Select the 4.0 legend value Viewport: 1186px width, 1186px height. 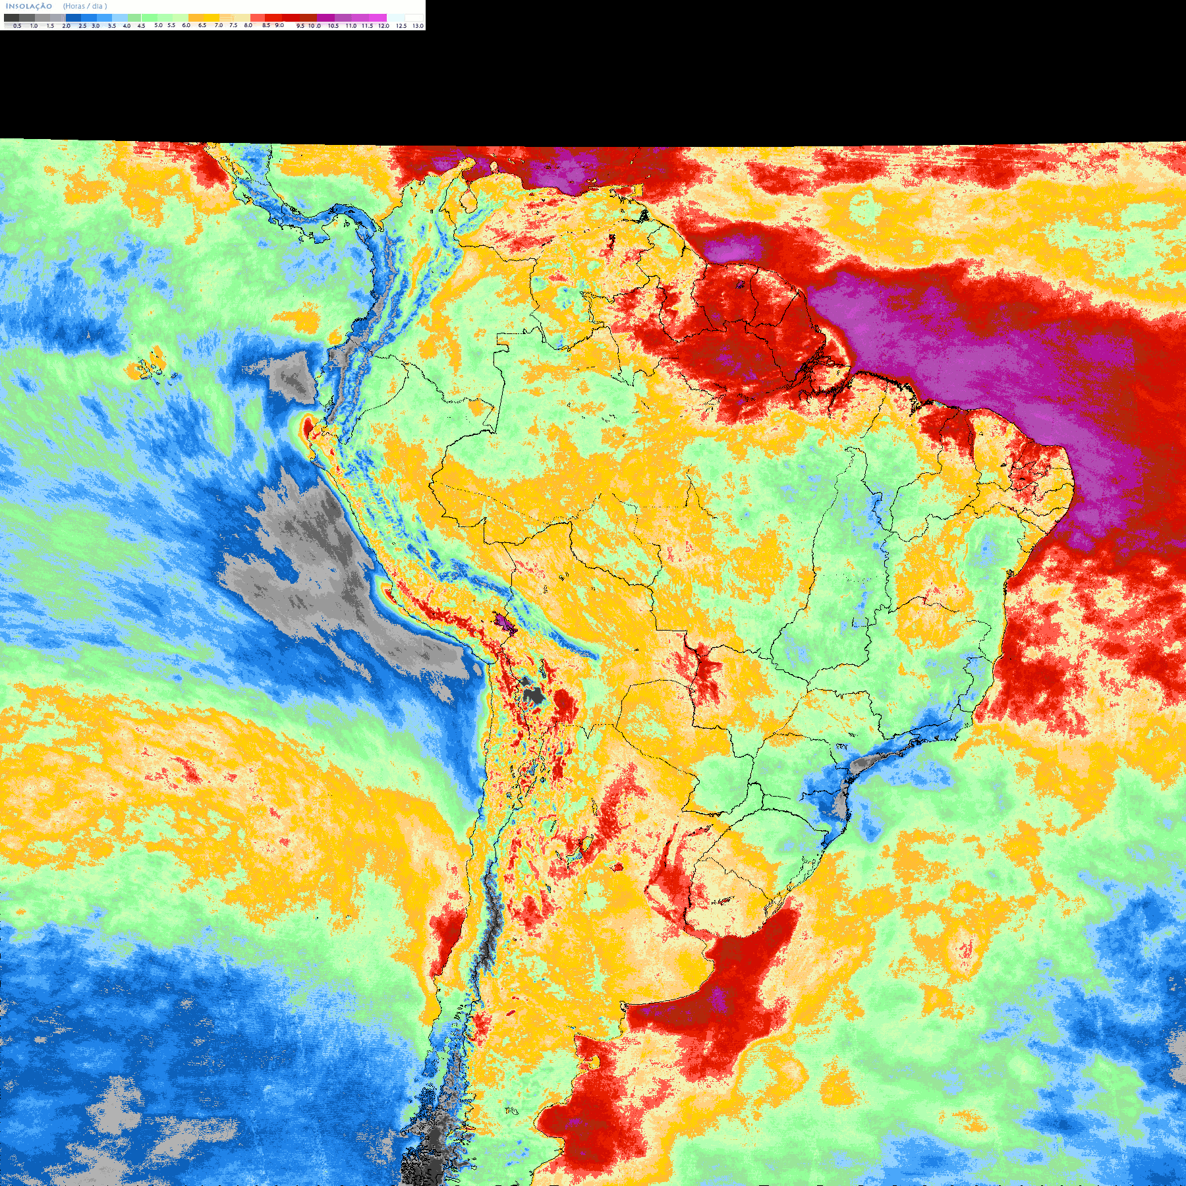click(127, 26)
